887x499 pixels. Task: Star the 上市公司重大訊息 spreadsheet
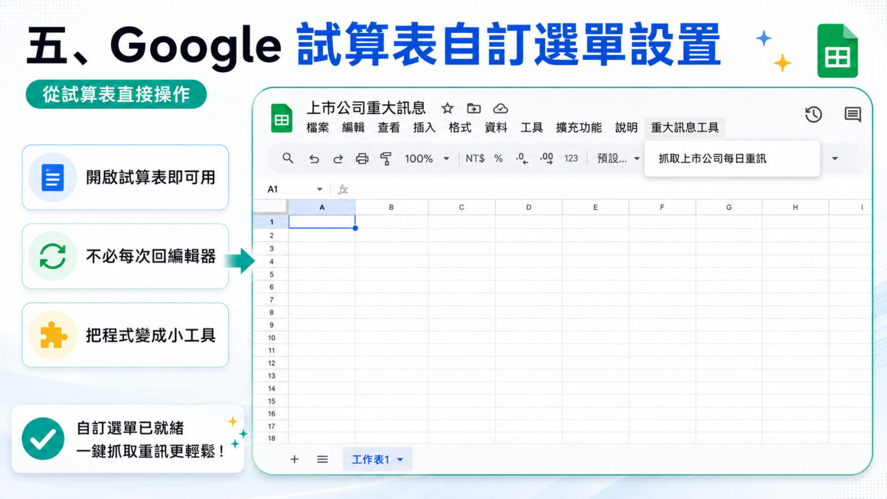pos(447,108)
